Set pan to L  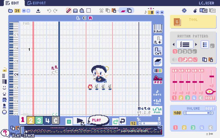pyautogui.click(x=78, y=18)
